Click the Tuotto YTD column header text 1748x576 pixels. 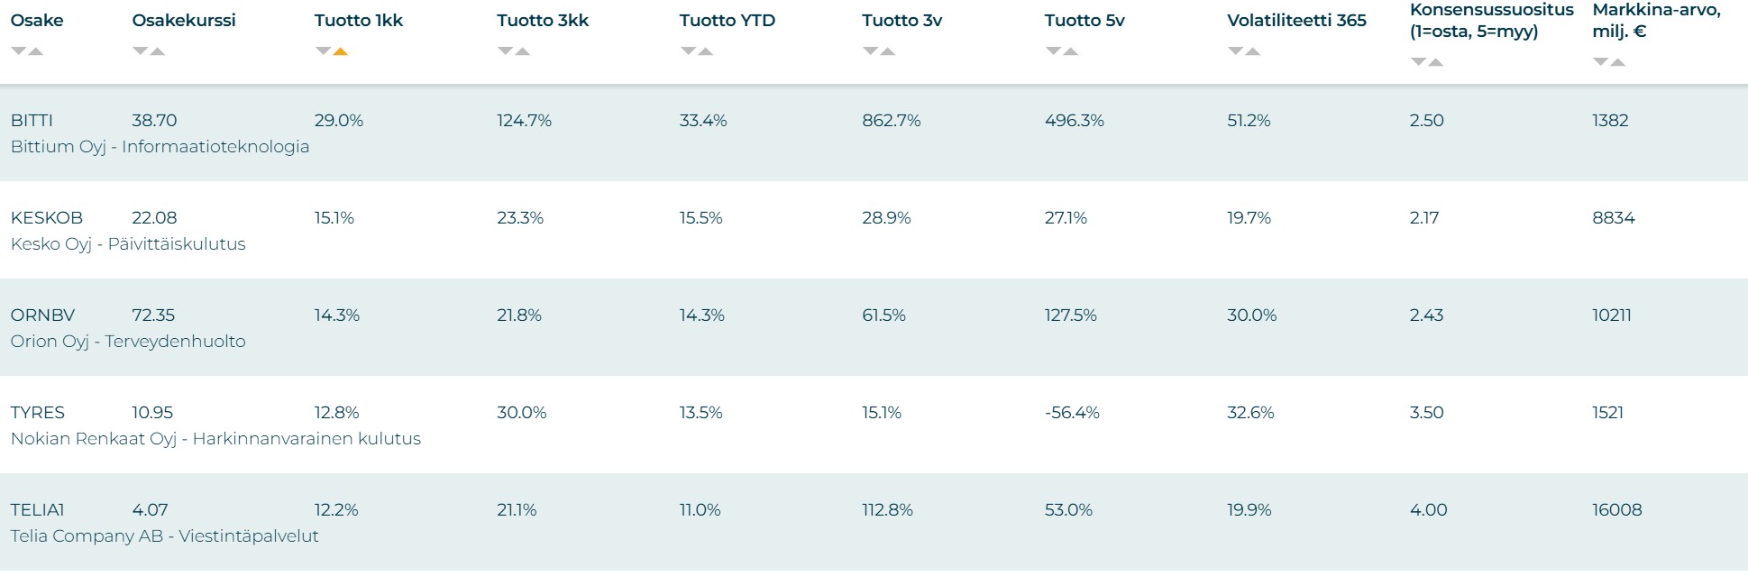coord(727,20)
